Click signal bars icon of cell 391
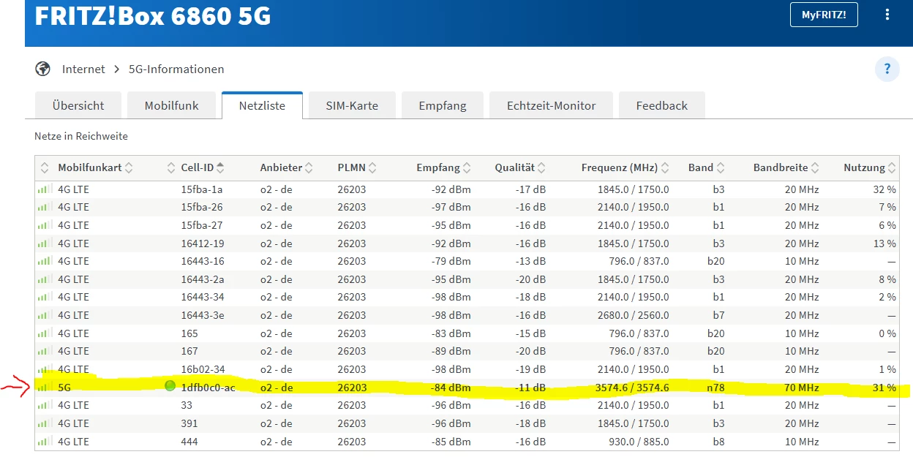 [x=45, y=423]
